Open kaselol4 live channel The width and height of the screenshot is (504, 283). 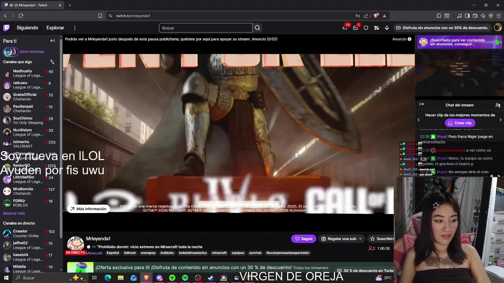tap(30, 257)
